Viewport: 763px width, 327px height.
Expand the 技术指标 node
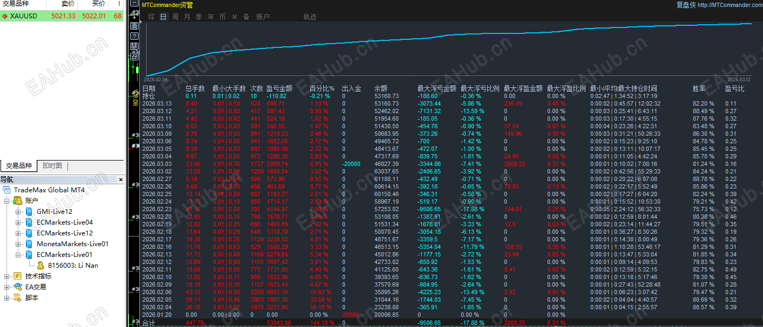tap(7, 276)
